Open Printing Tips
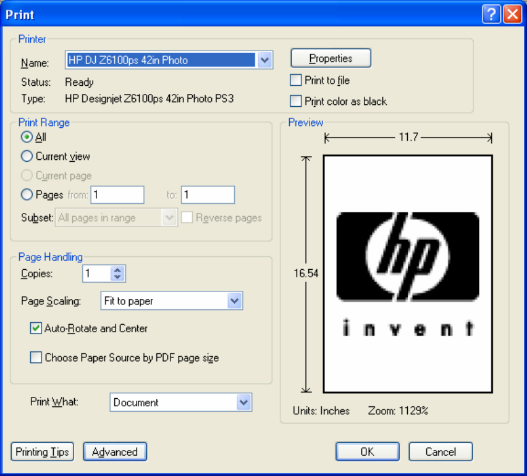Screen dimensions: 527x476 click(43, 452)
